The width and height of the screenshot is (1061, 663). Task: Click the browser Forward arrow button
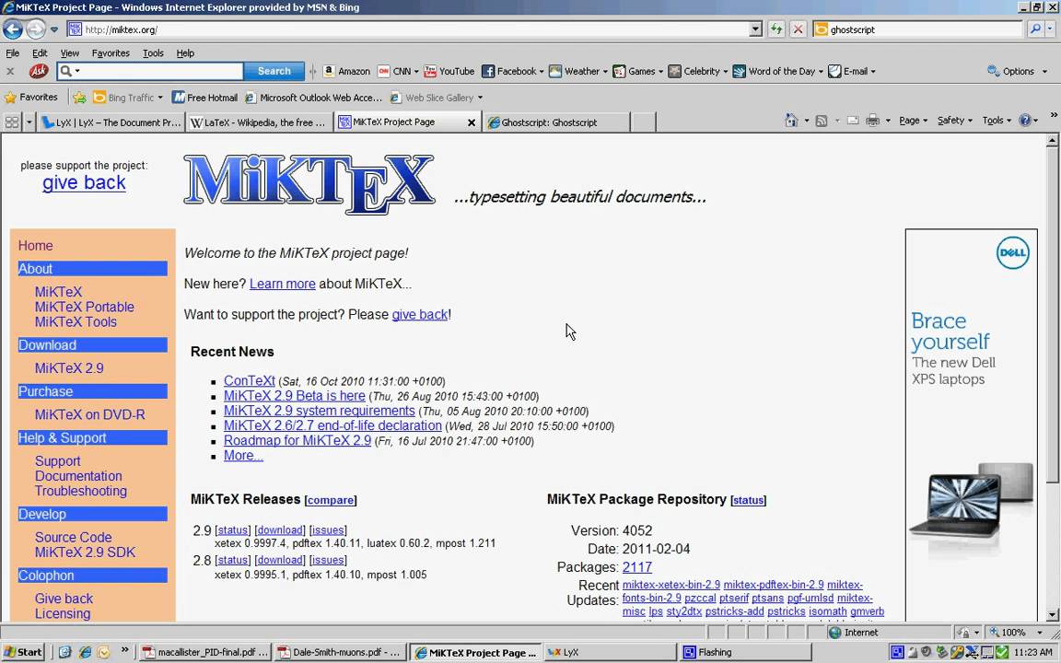point(36,29)
